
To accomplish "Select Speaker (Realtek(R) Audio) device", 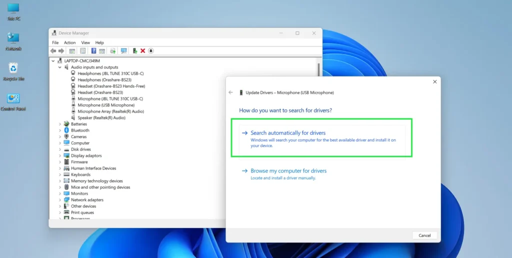I will pyautogui.click(x=101, y=118).
